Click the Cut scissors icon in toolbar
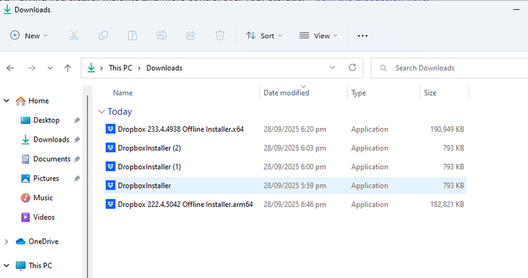 [74, 36]
